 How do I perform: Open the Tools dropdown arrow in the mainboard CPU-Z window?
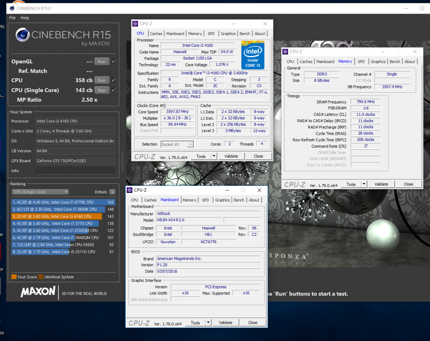(208, 323)
